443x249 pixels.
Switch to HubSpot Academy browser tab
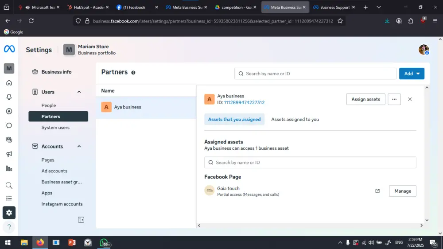pyautogui.click(x=88, y=8)
